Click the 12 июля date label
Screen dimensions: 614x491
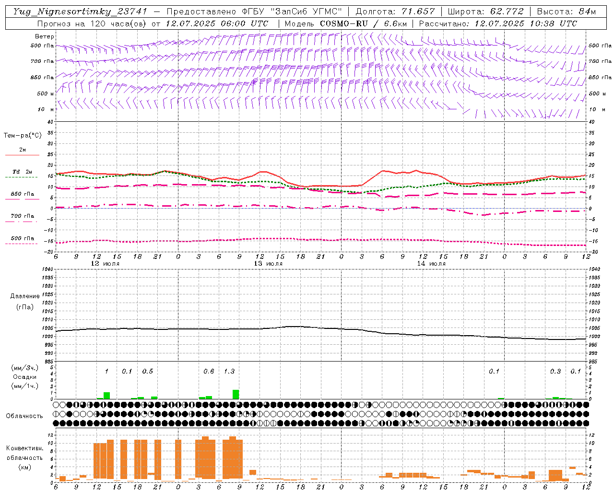tap(105, 264)
